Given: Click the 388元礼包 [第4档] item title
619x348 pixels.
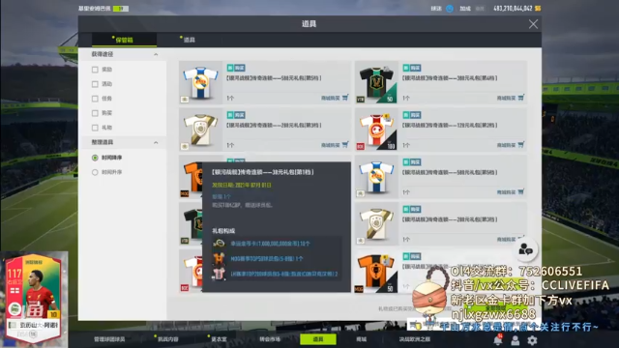Looking at the screenshot, I should click(450, 78).
